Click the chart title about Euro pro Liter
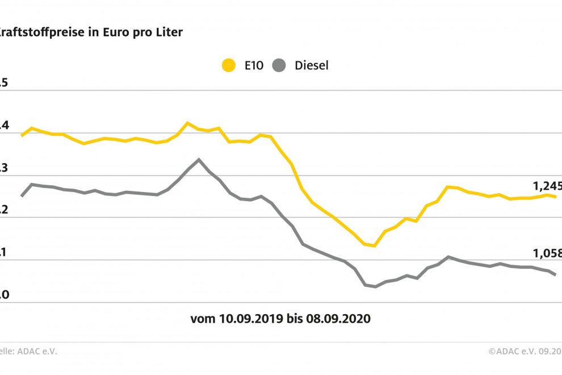This screenshot has height=375, width=562. pos(91,32)
